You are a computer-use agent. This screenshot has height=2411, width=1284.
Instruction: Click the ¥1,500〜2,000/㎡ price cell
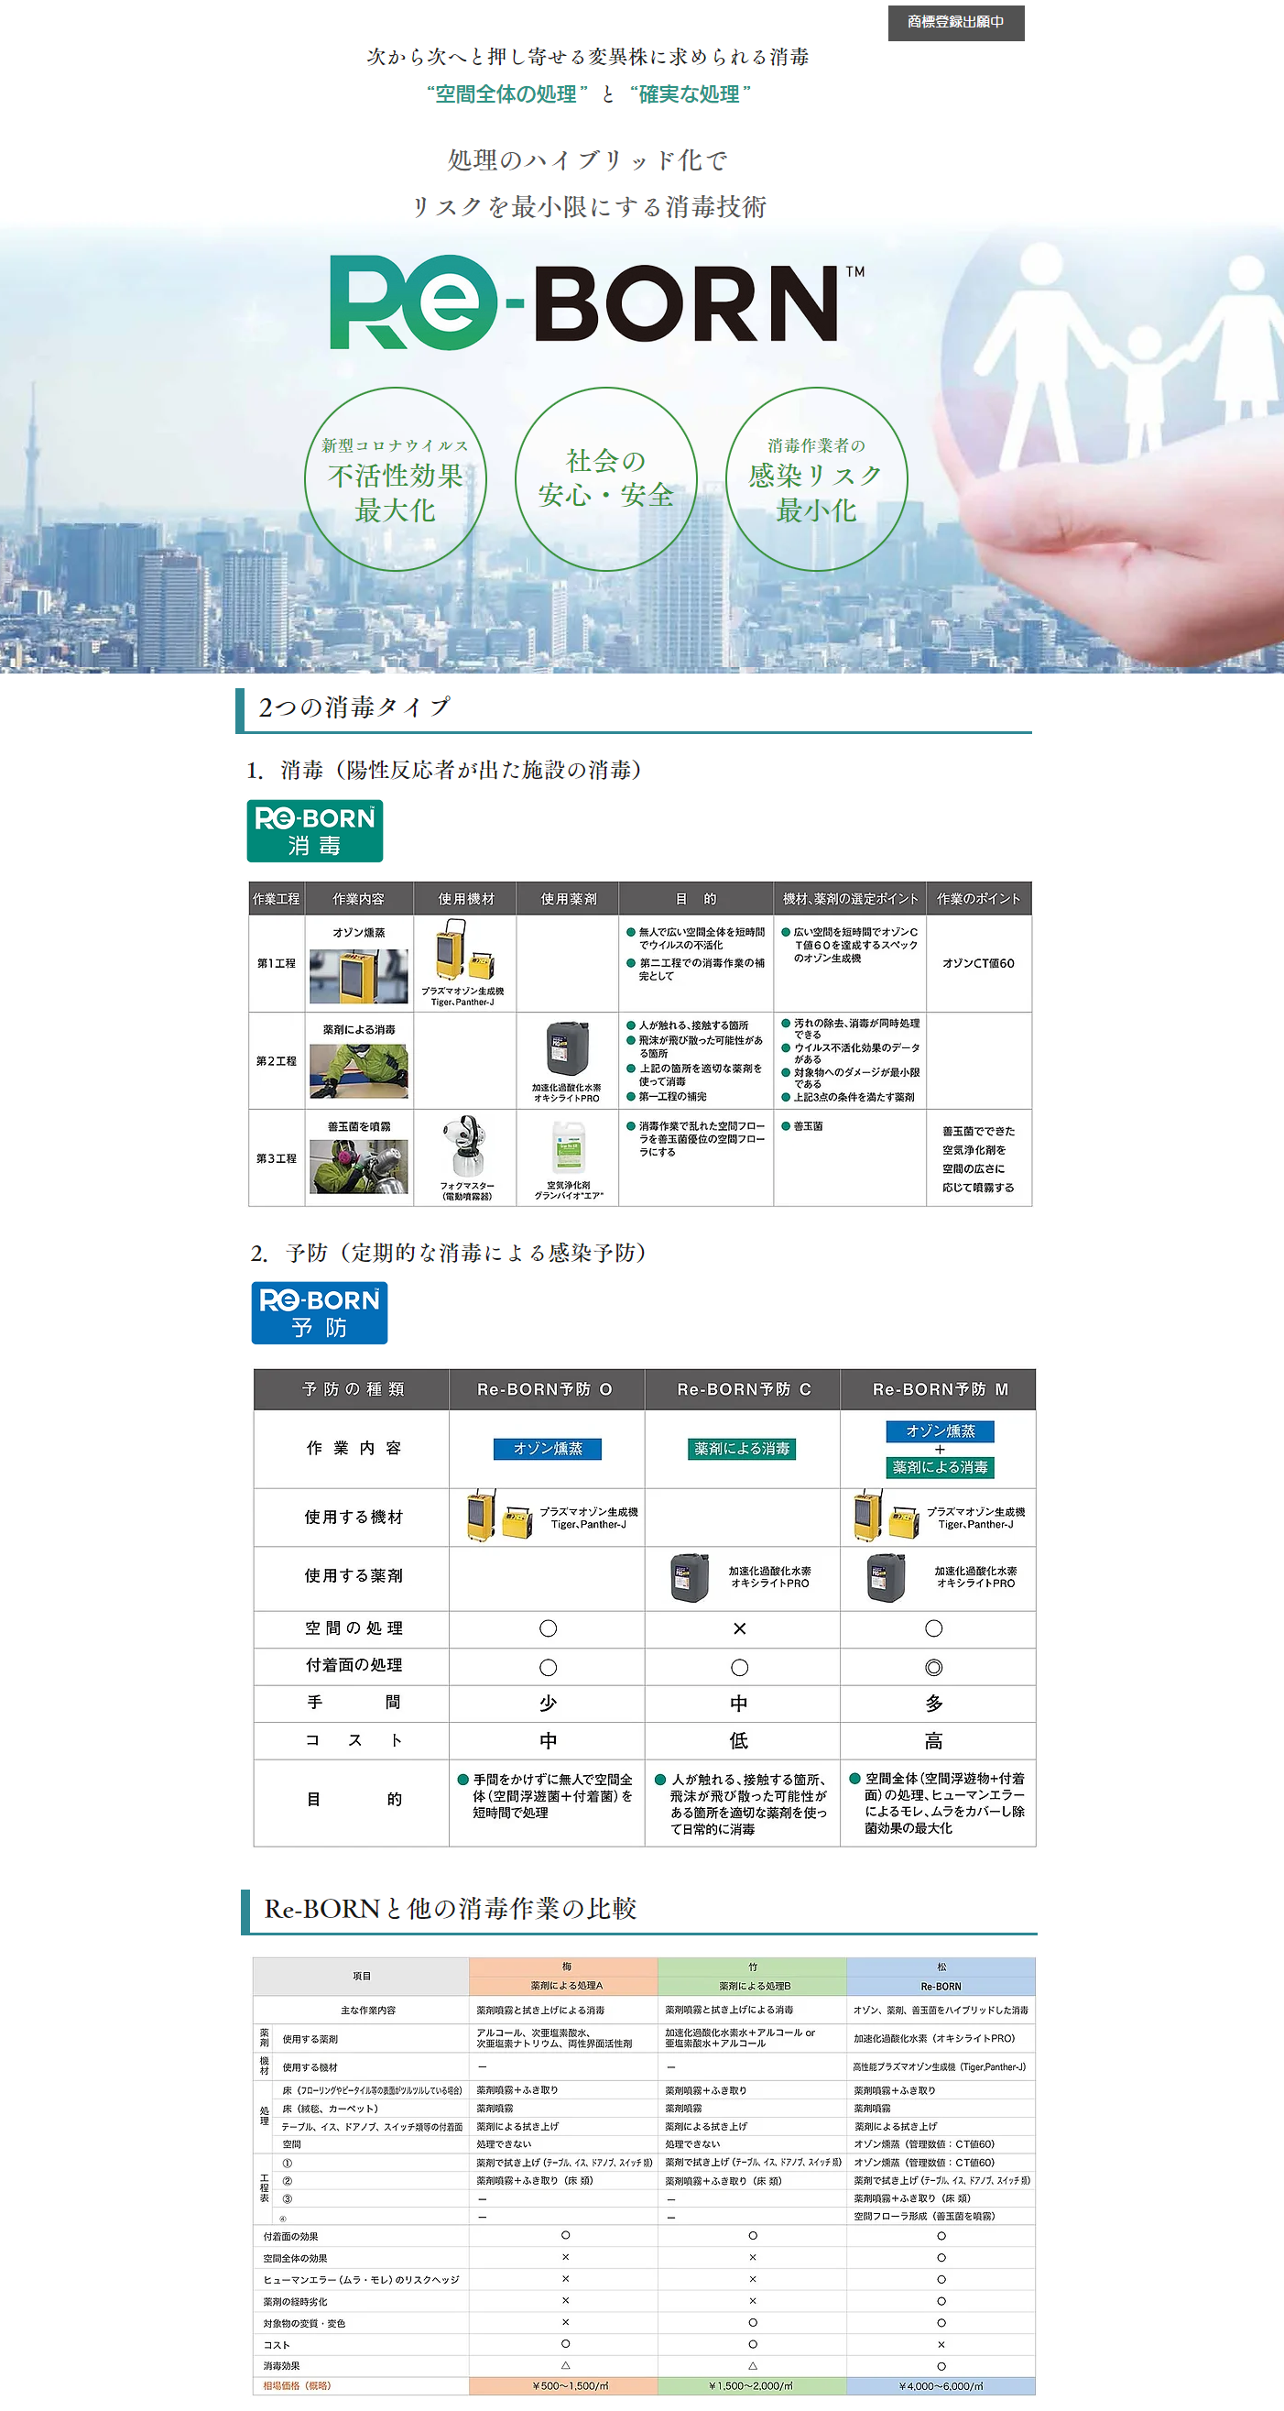(752, 2385)
